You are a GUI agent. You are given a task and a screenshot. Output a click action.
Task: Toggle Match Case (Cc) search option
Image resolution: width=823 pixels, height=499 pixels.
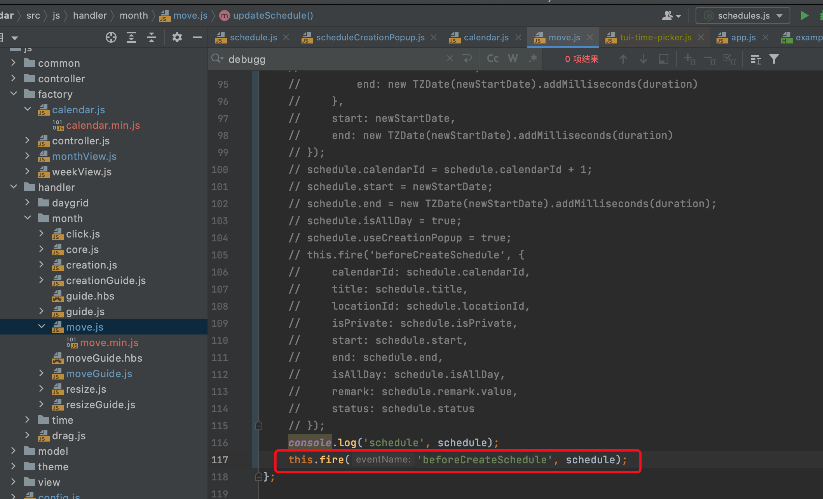pos(493,59)
